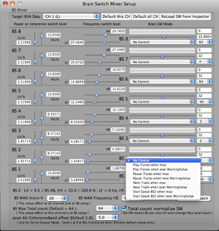Viewport: 219px width, 231px height.
Task: Click BS 1 HF field showing 1.66700
Action: pyautogui.click(x=118, y=168)
